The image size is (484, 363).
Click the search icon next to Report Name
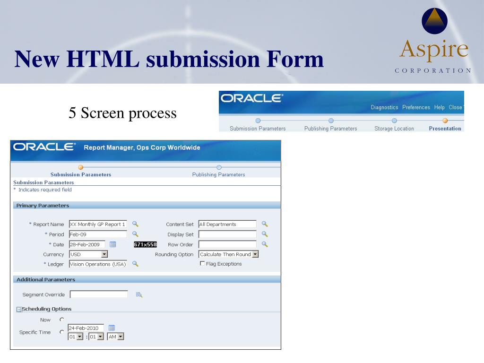(x=135, y=224)
